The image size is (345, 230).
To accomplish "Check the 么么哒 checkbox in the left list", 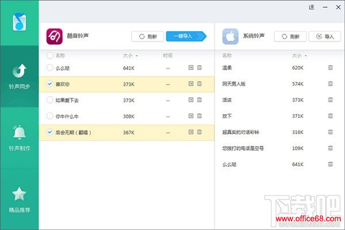I will 49,68.
